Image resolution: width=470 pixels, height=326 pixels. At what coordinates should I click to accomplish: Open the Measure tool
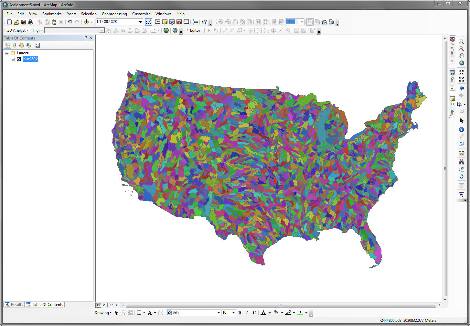461,152
